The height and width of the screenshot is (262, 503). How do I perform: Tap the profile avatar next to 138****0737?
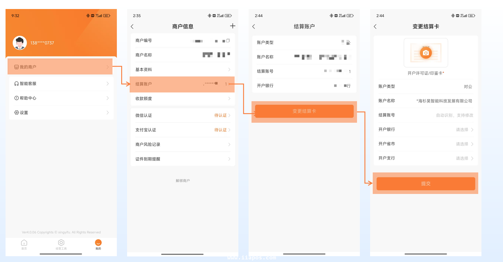tap(20, 42)
